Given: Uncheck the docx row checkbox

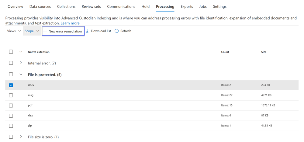Looking at the screenshot, I should click(11, 85).
